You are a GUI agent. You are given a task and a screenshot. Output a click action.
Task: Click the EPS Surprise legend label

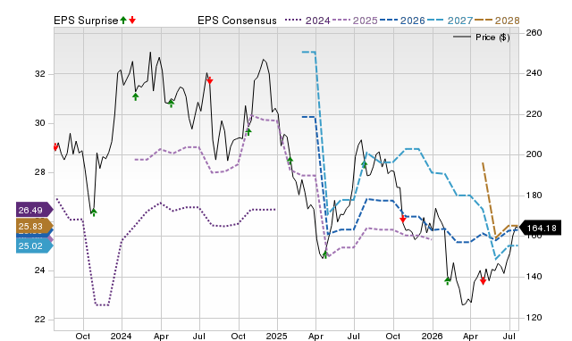(x=86, y=21)
